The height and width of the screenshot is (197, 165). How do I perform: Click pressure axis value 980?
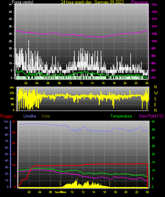pyautogui.click(x=153, y=70)
